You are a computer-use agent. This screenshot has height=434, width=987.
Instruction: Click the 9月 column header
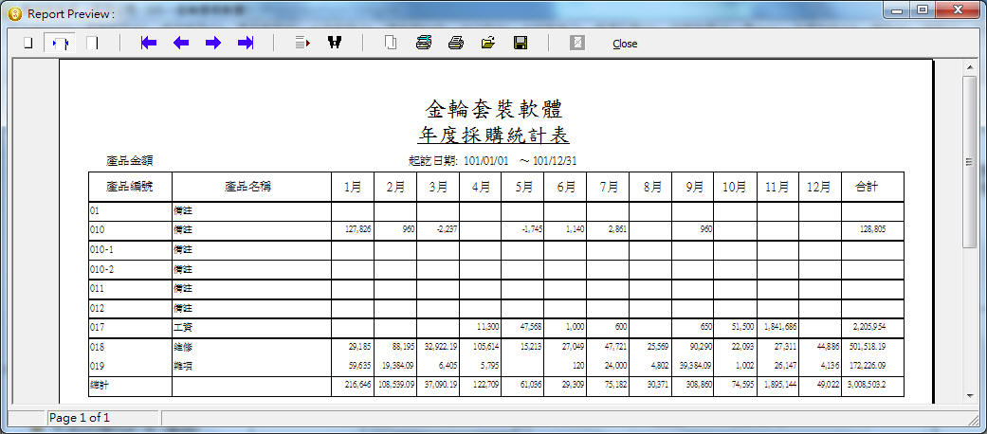click(694, 187)
